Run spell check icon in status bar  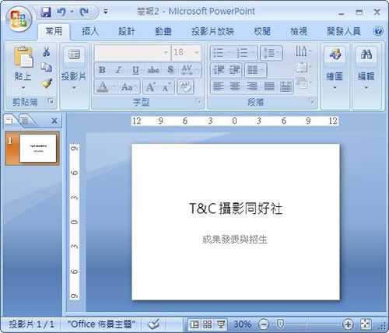(x=153, y=324)
